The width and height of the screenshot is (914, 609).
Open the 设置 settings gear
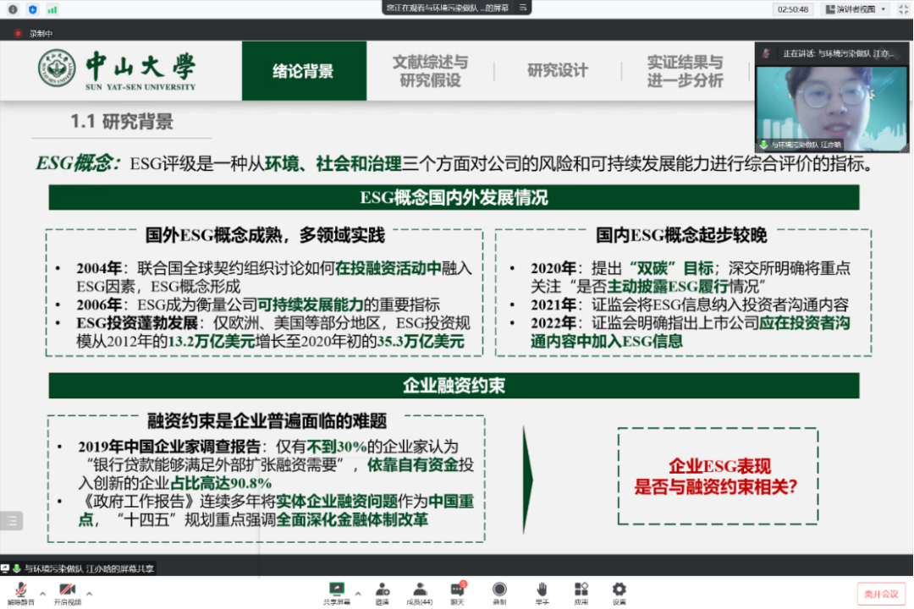pyautogui.click(x=619, y=594)
